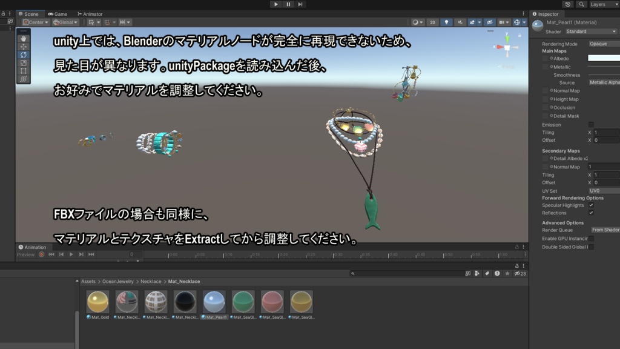This screenshot has width=620, height=349.
Task: Select the Move tool
Action: tap(24, 47)
